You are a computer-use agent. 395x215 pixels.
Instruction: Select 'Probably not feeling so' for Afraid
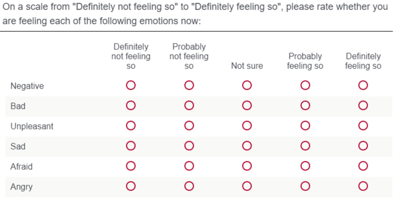point(189,166)
